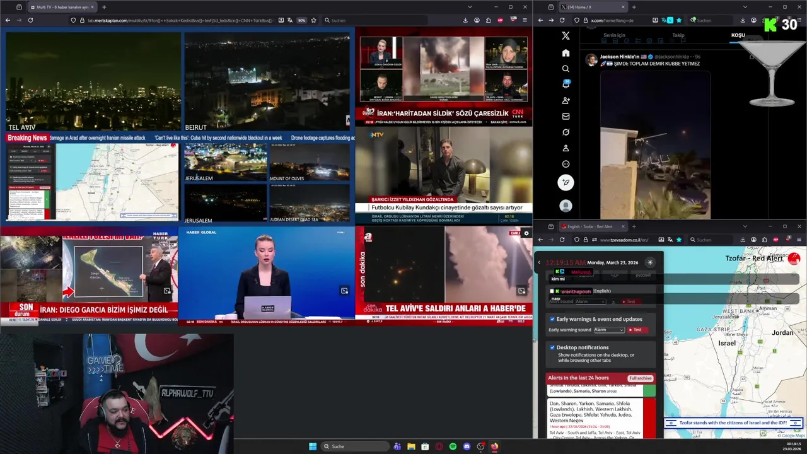Image resolution: width=807 pixels, height=454 pixels.
Task: Select the (14) Home / X tab
Action: (x=593, y=7)
